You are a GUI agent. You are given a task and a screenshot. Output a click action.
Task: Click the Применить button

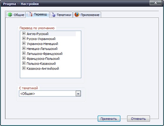(109, 119)
